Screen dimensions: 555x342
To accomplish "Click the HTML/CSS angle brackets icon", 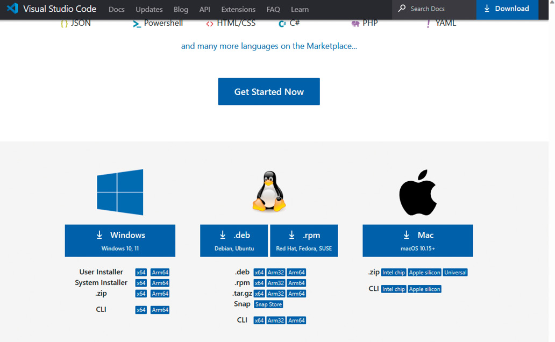I will tap(210, 24).
